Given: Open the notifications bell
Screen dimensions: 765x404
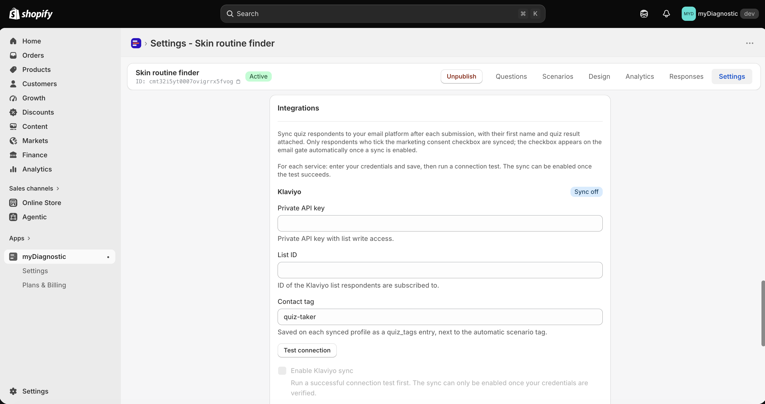Looking at the screenshot, I should point(666,14).
